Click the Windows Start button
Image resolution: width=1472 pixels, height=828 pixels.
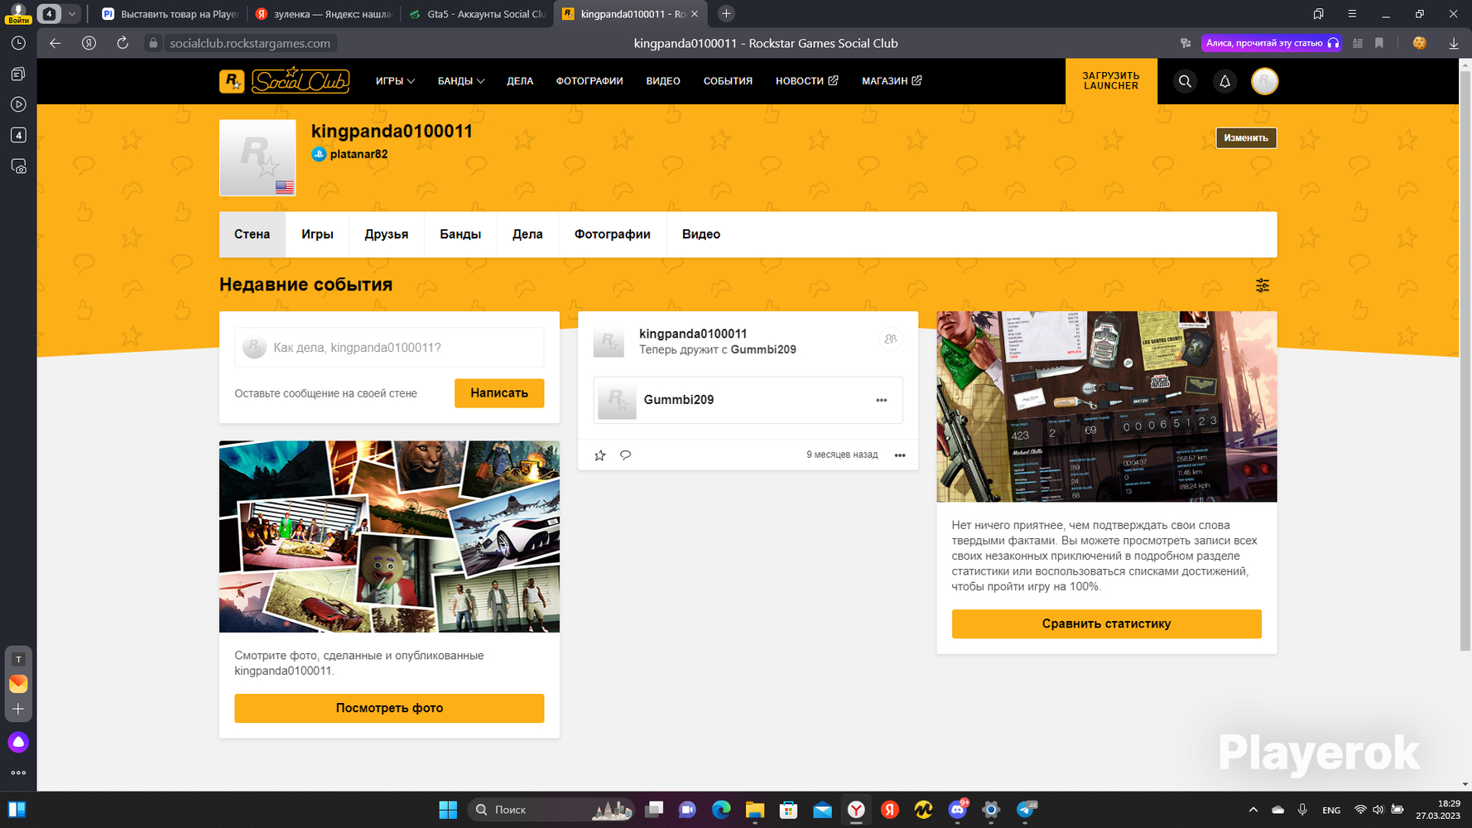click(x=448, y=810)
